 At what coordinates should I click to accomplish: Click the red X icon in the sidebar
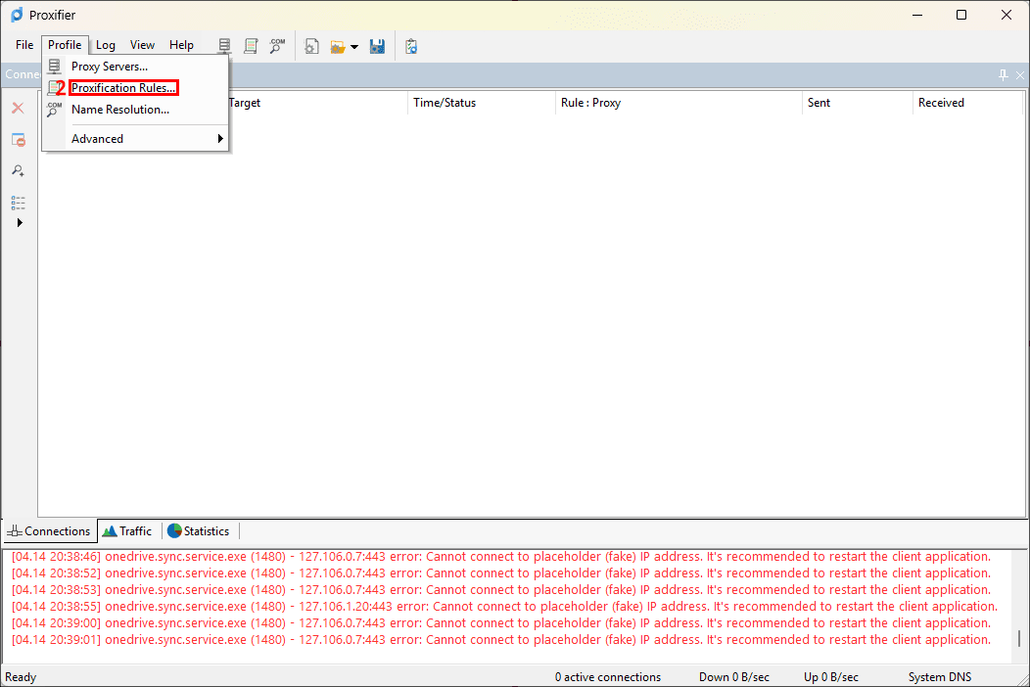pos(19,109)
